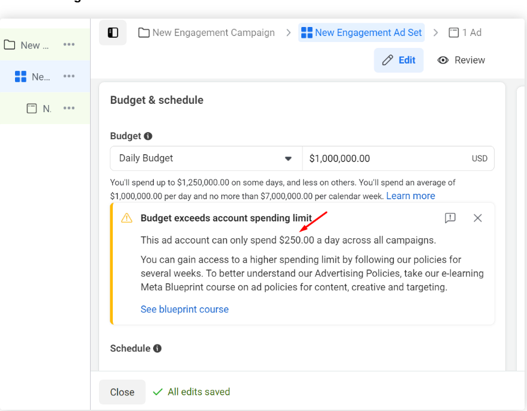This screenshot has width=527, height=411.
Task: Click the Budget info icon
Action: coord(148,136)
